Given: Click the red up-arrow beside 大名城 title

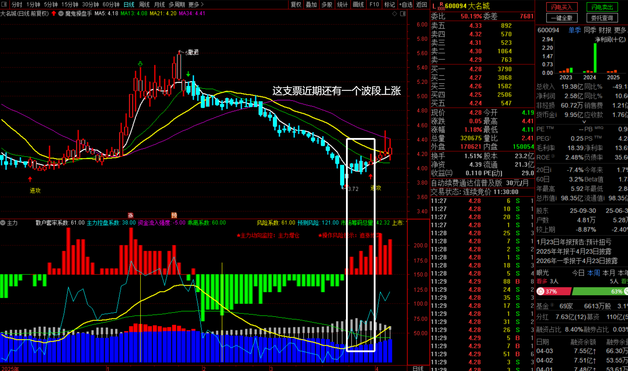Looking at the screenshot, I should click(54, 13).
